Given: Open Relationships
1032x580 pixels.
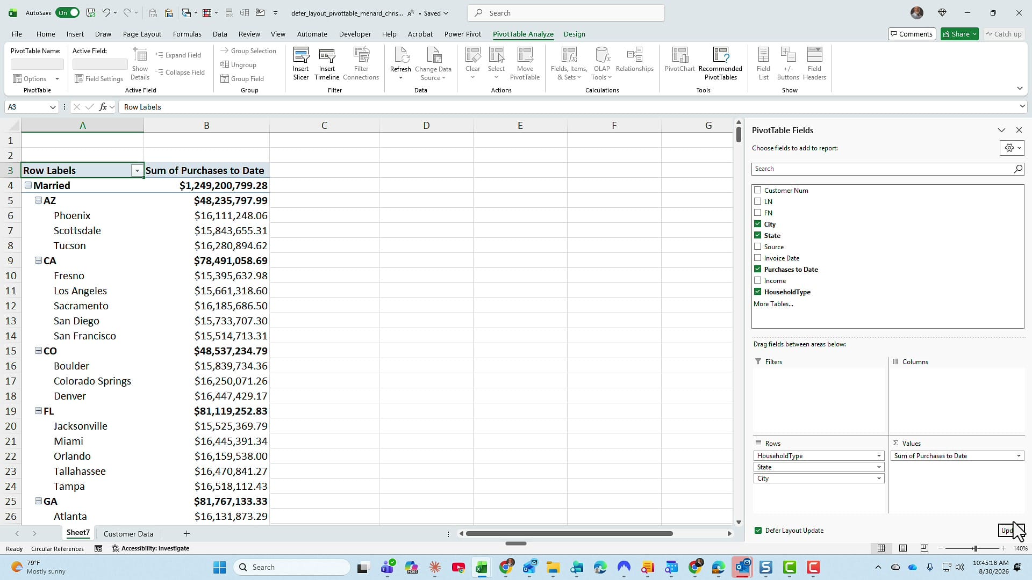Looking at the screenshot, I should [x=635, y=60].
